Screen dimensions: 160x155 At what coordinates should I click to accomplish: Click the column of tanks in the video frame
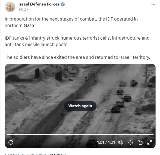pos(124,97)
